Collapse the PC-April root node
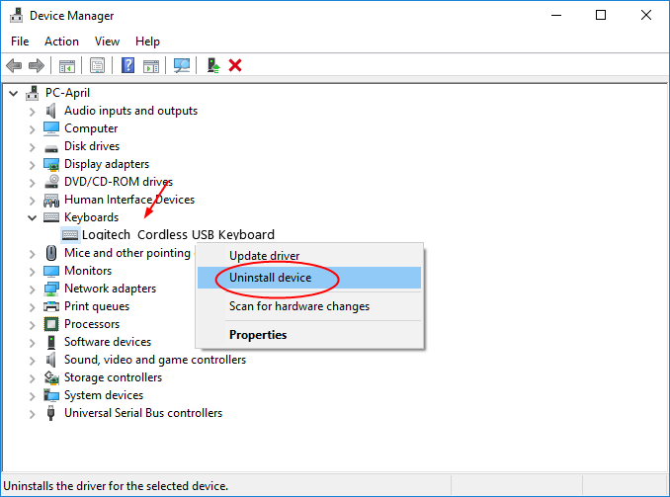The image size is (670, 497). click(13, 93)
